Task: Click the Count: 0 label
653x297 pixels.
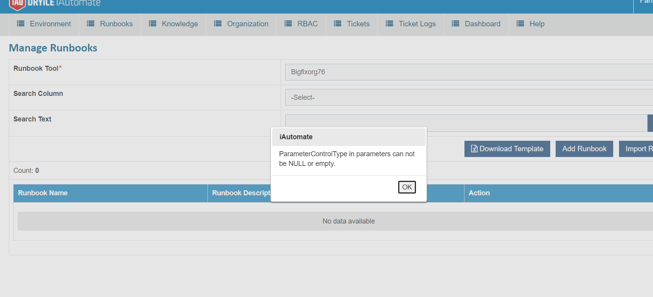Action: point(26,171)
